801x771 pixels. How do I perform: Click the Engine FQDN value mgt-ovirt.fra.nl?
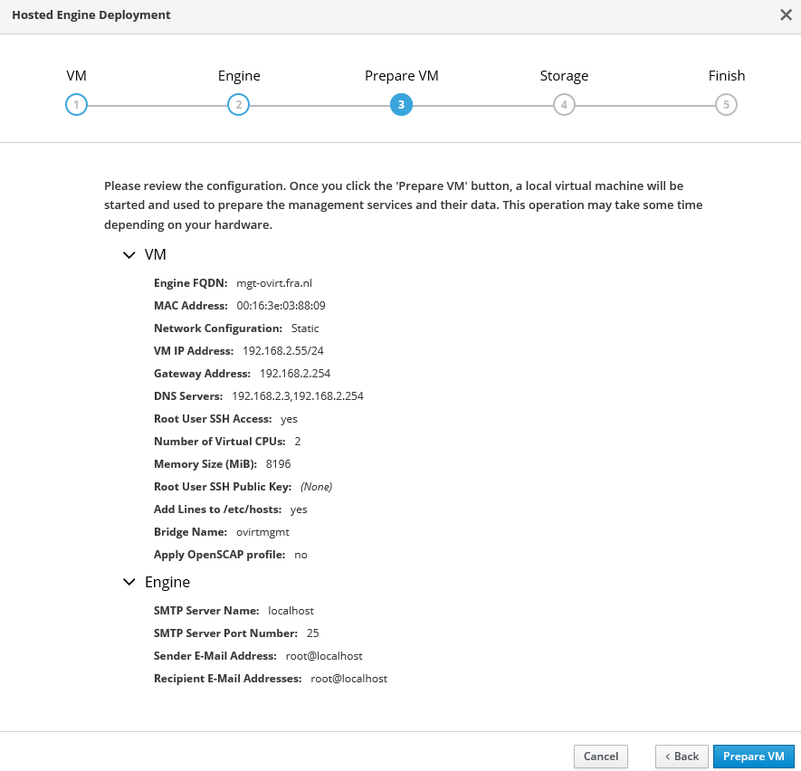pyautogui.click(x=273, y=283)
